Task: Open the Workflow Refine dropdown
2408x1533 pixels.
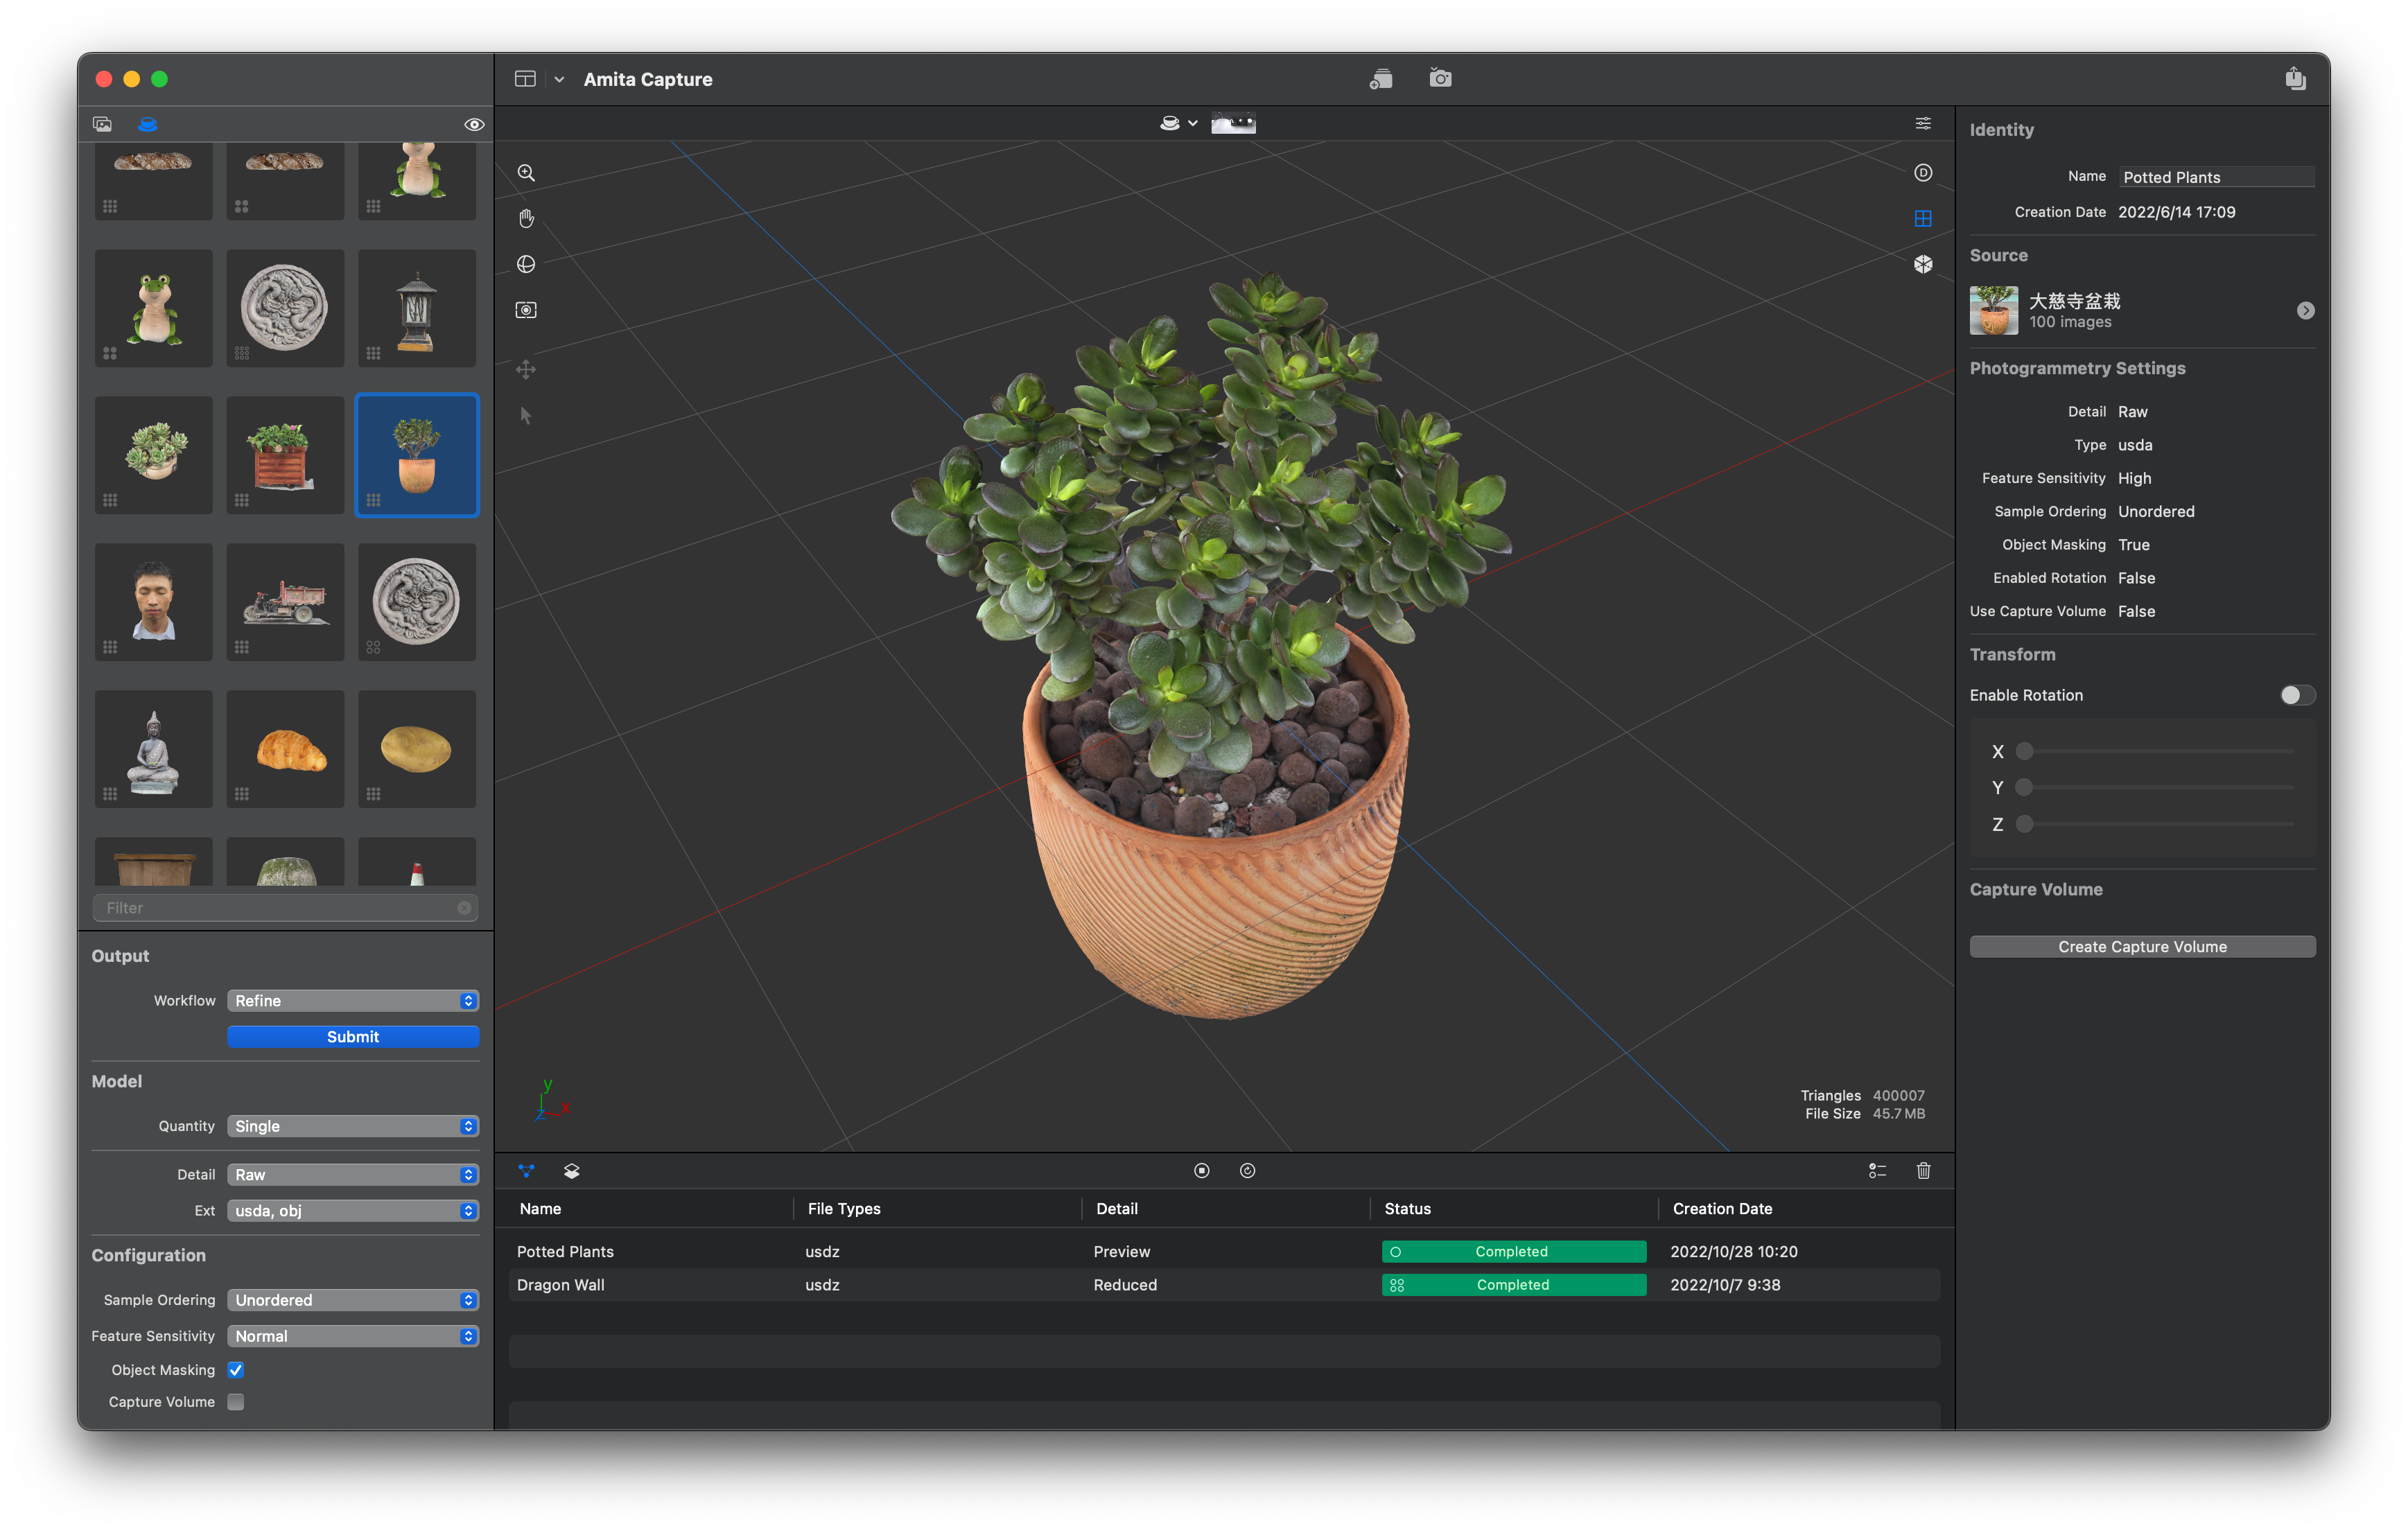Action: (353, 1000)
